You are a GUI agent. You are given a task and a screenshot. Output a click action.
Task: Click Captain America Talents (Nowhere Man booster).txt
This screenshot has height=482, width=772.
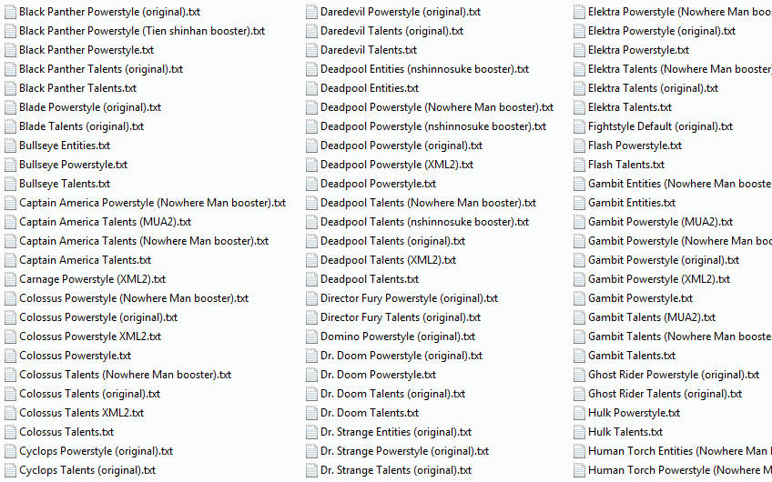coord(144,241)
